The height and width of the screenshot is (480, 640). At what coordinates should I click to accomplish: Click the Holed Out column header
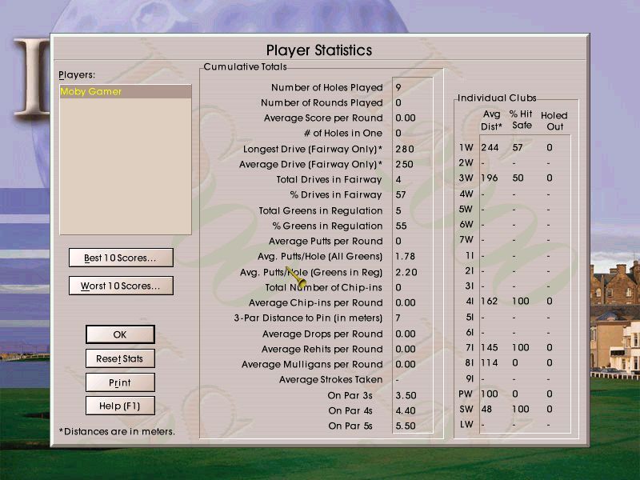tap(554, 120)
